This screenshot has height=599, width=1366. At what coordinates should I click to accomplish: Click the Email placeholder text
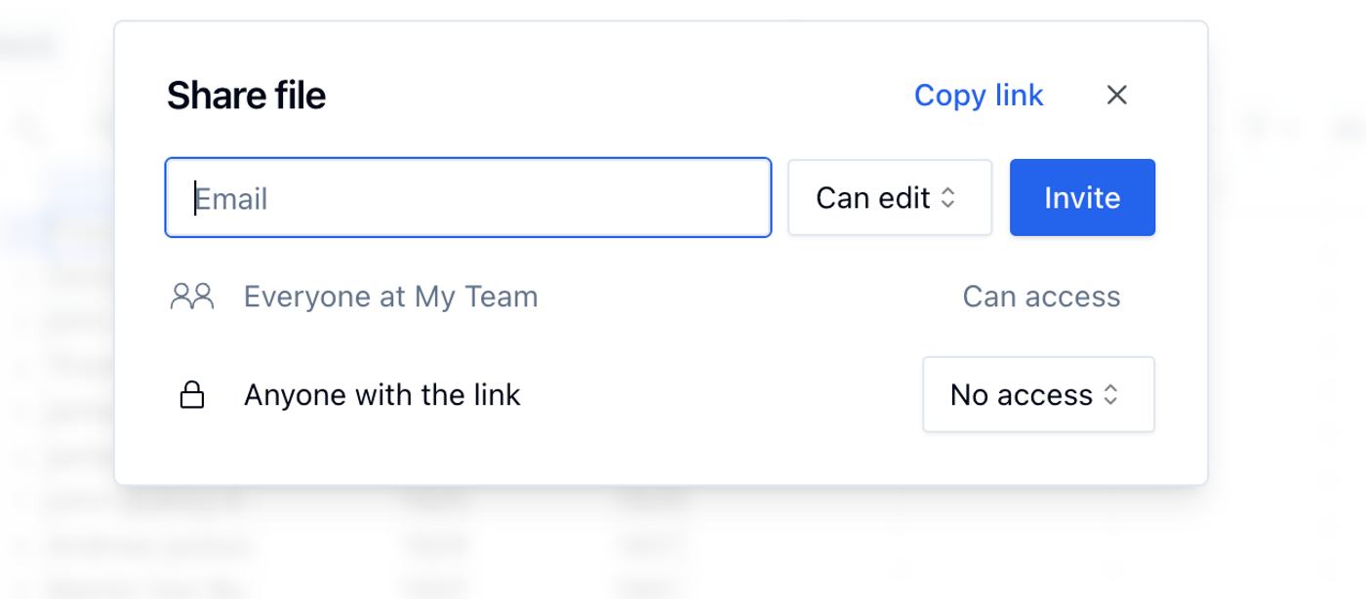[x=232, y=199]
